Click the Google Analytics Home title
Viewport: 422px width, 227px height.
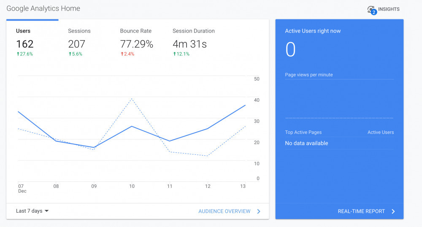click(x=43, y=8)
